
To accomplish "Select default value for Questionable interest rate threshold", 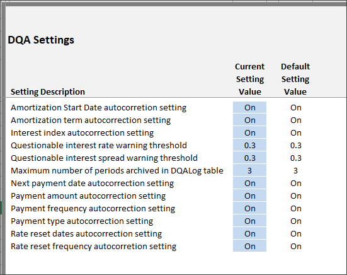I will point(295,145).
